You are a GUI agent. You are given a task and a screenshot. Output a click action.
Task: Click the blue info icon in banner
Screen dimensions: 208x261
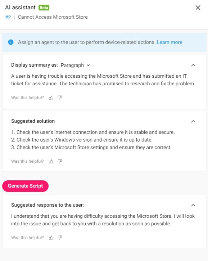tap(11, 42)
